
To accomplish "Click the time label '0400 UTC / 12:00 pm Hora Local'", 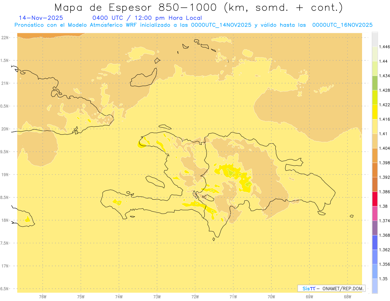I will click(x=147, y=18).
